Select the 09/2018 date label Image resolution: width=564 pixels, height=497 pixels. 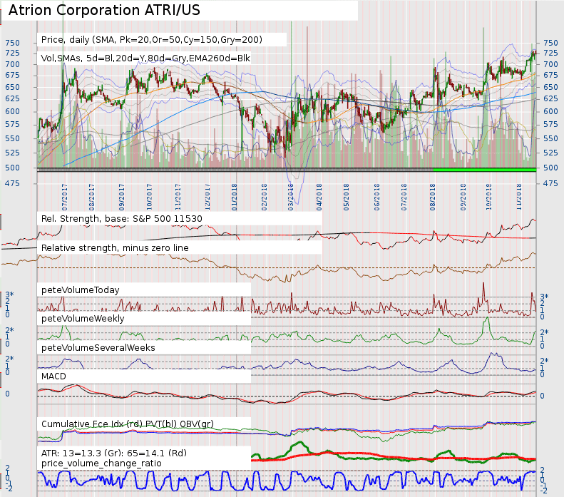click(463, 198)
